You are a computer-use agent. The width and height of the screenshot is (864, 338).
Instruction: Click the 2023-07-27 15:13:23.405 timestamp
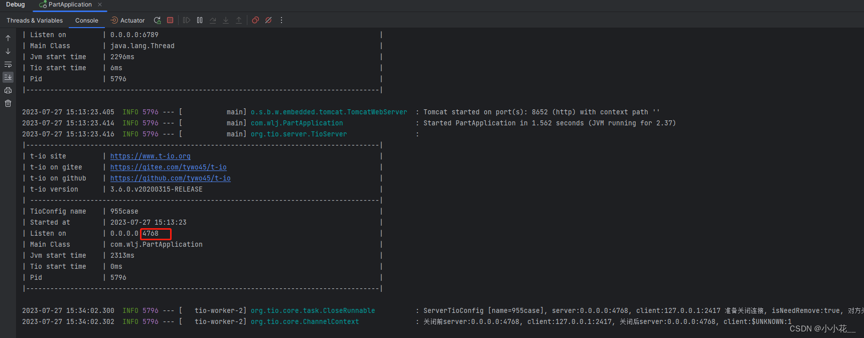tap(68, 112)
